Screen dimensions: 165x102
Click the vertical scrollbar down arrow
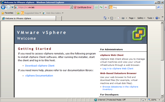[162, 96]
